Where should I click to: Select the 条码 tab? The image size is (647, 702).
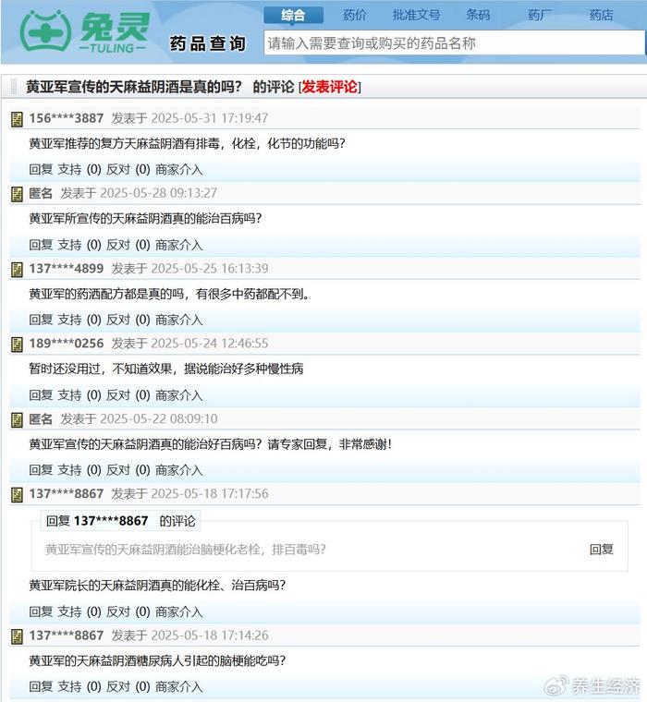pos(478,15)
